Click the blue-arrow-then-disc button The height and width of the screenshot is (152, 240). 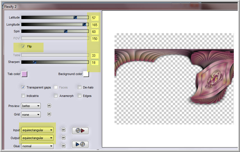[80, 144]
